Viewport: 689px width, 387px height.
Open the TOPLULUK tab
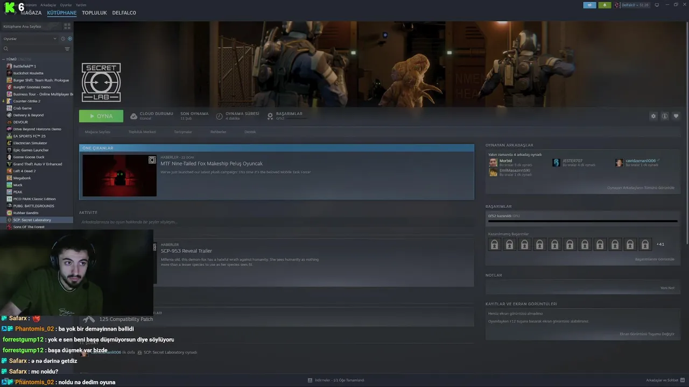point(94,13)
